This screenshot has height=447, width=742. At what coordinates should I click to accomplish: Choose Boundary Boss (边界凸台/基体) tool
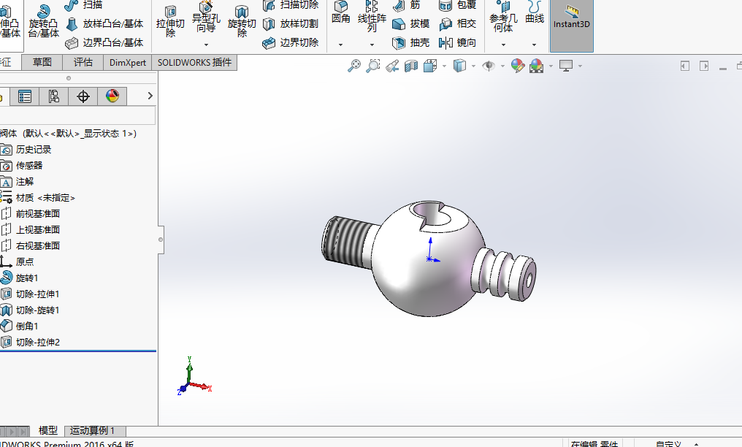pos(104,42)
